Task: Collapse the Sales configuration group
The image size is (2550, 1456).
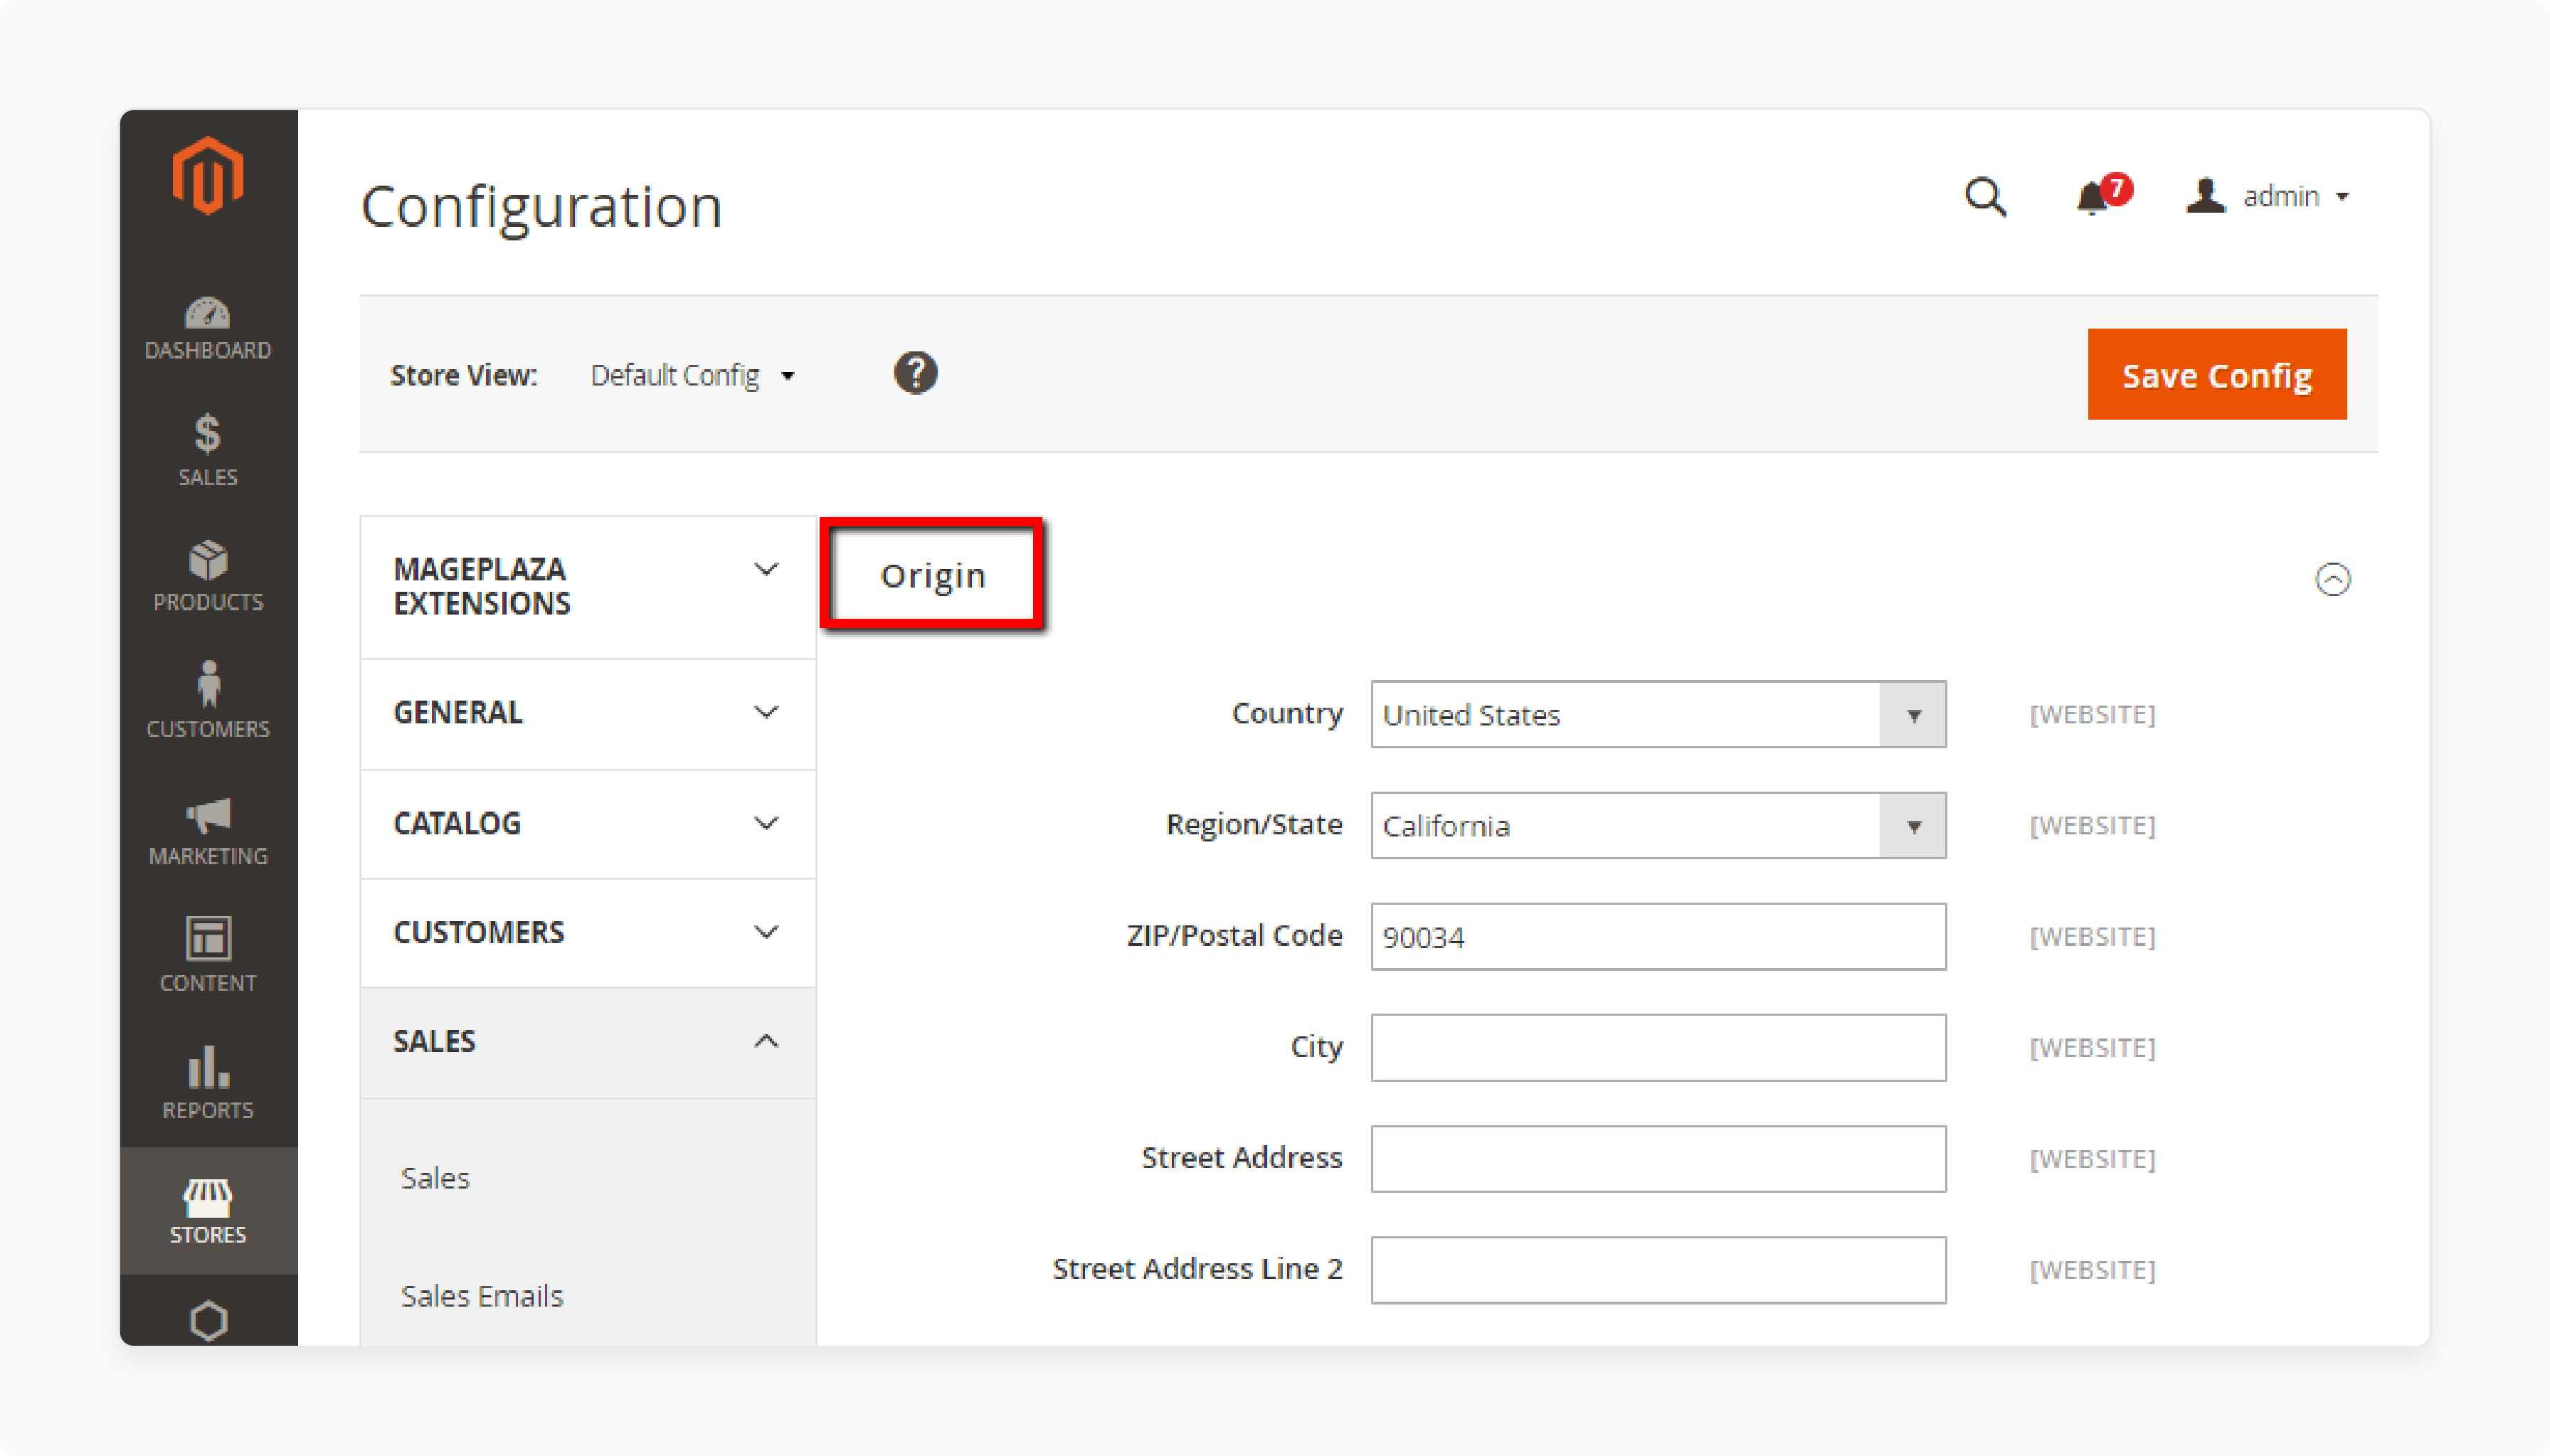Action: [588, 1042]
